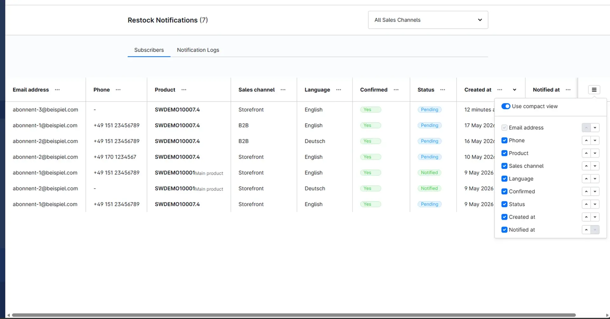Uncheck the Sales channel column checkbox

[x=504, y=166]
